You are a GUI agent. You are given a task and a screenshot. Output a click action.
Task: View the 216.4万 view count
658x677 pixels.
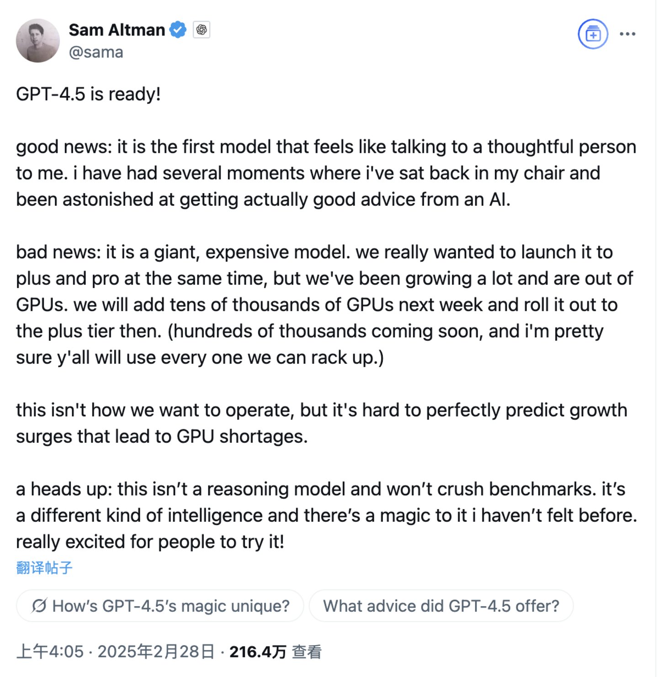258,651
